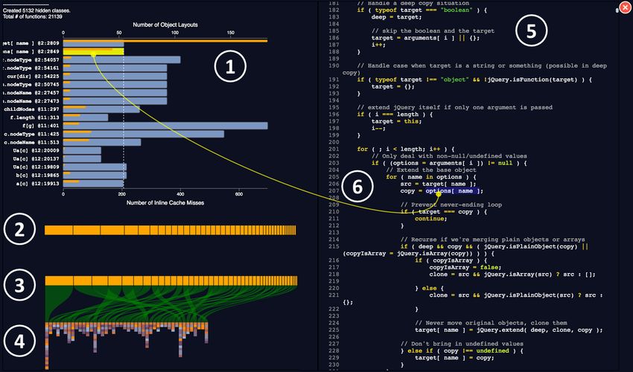633x372 pixels.
Task: Click the 'Number of Object Layouts' axis title
Action: pos(165,25)
